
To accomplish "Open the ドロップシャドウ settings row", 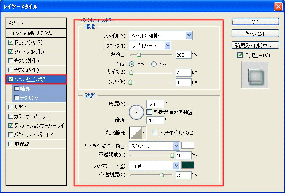I will coord(36,42).
